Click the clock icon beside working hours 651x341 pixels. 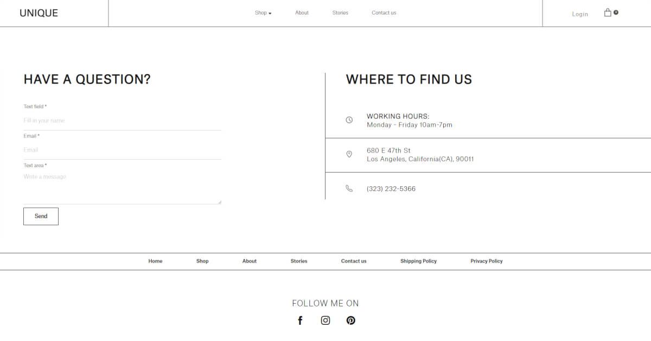[x=349, y=120]
